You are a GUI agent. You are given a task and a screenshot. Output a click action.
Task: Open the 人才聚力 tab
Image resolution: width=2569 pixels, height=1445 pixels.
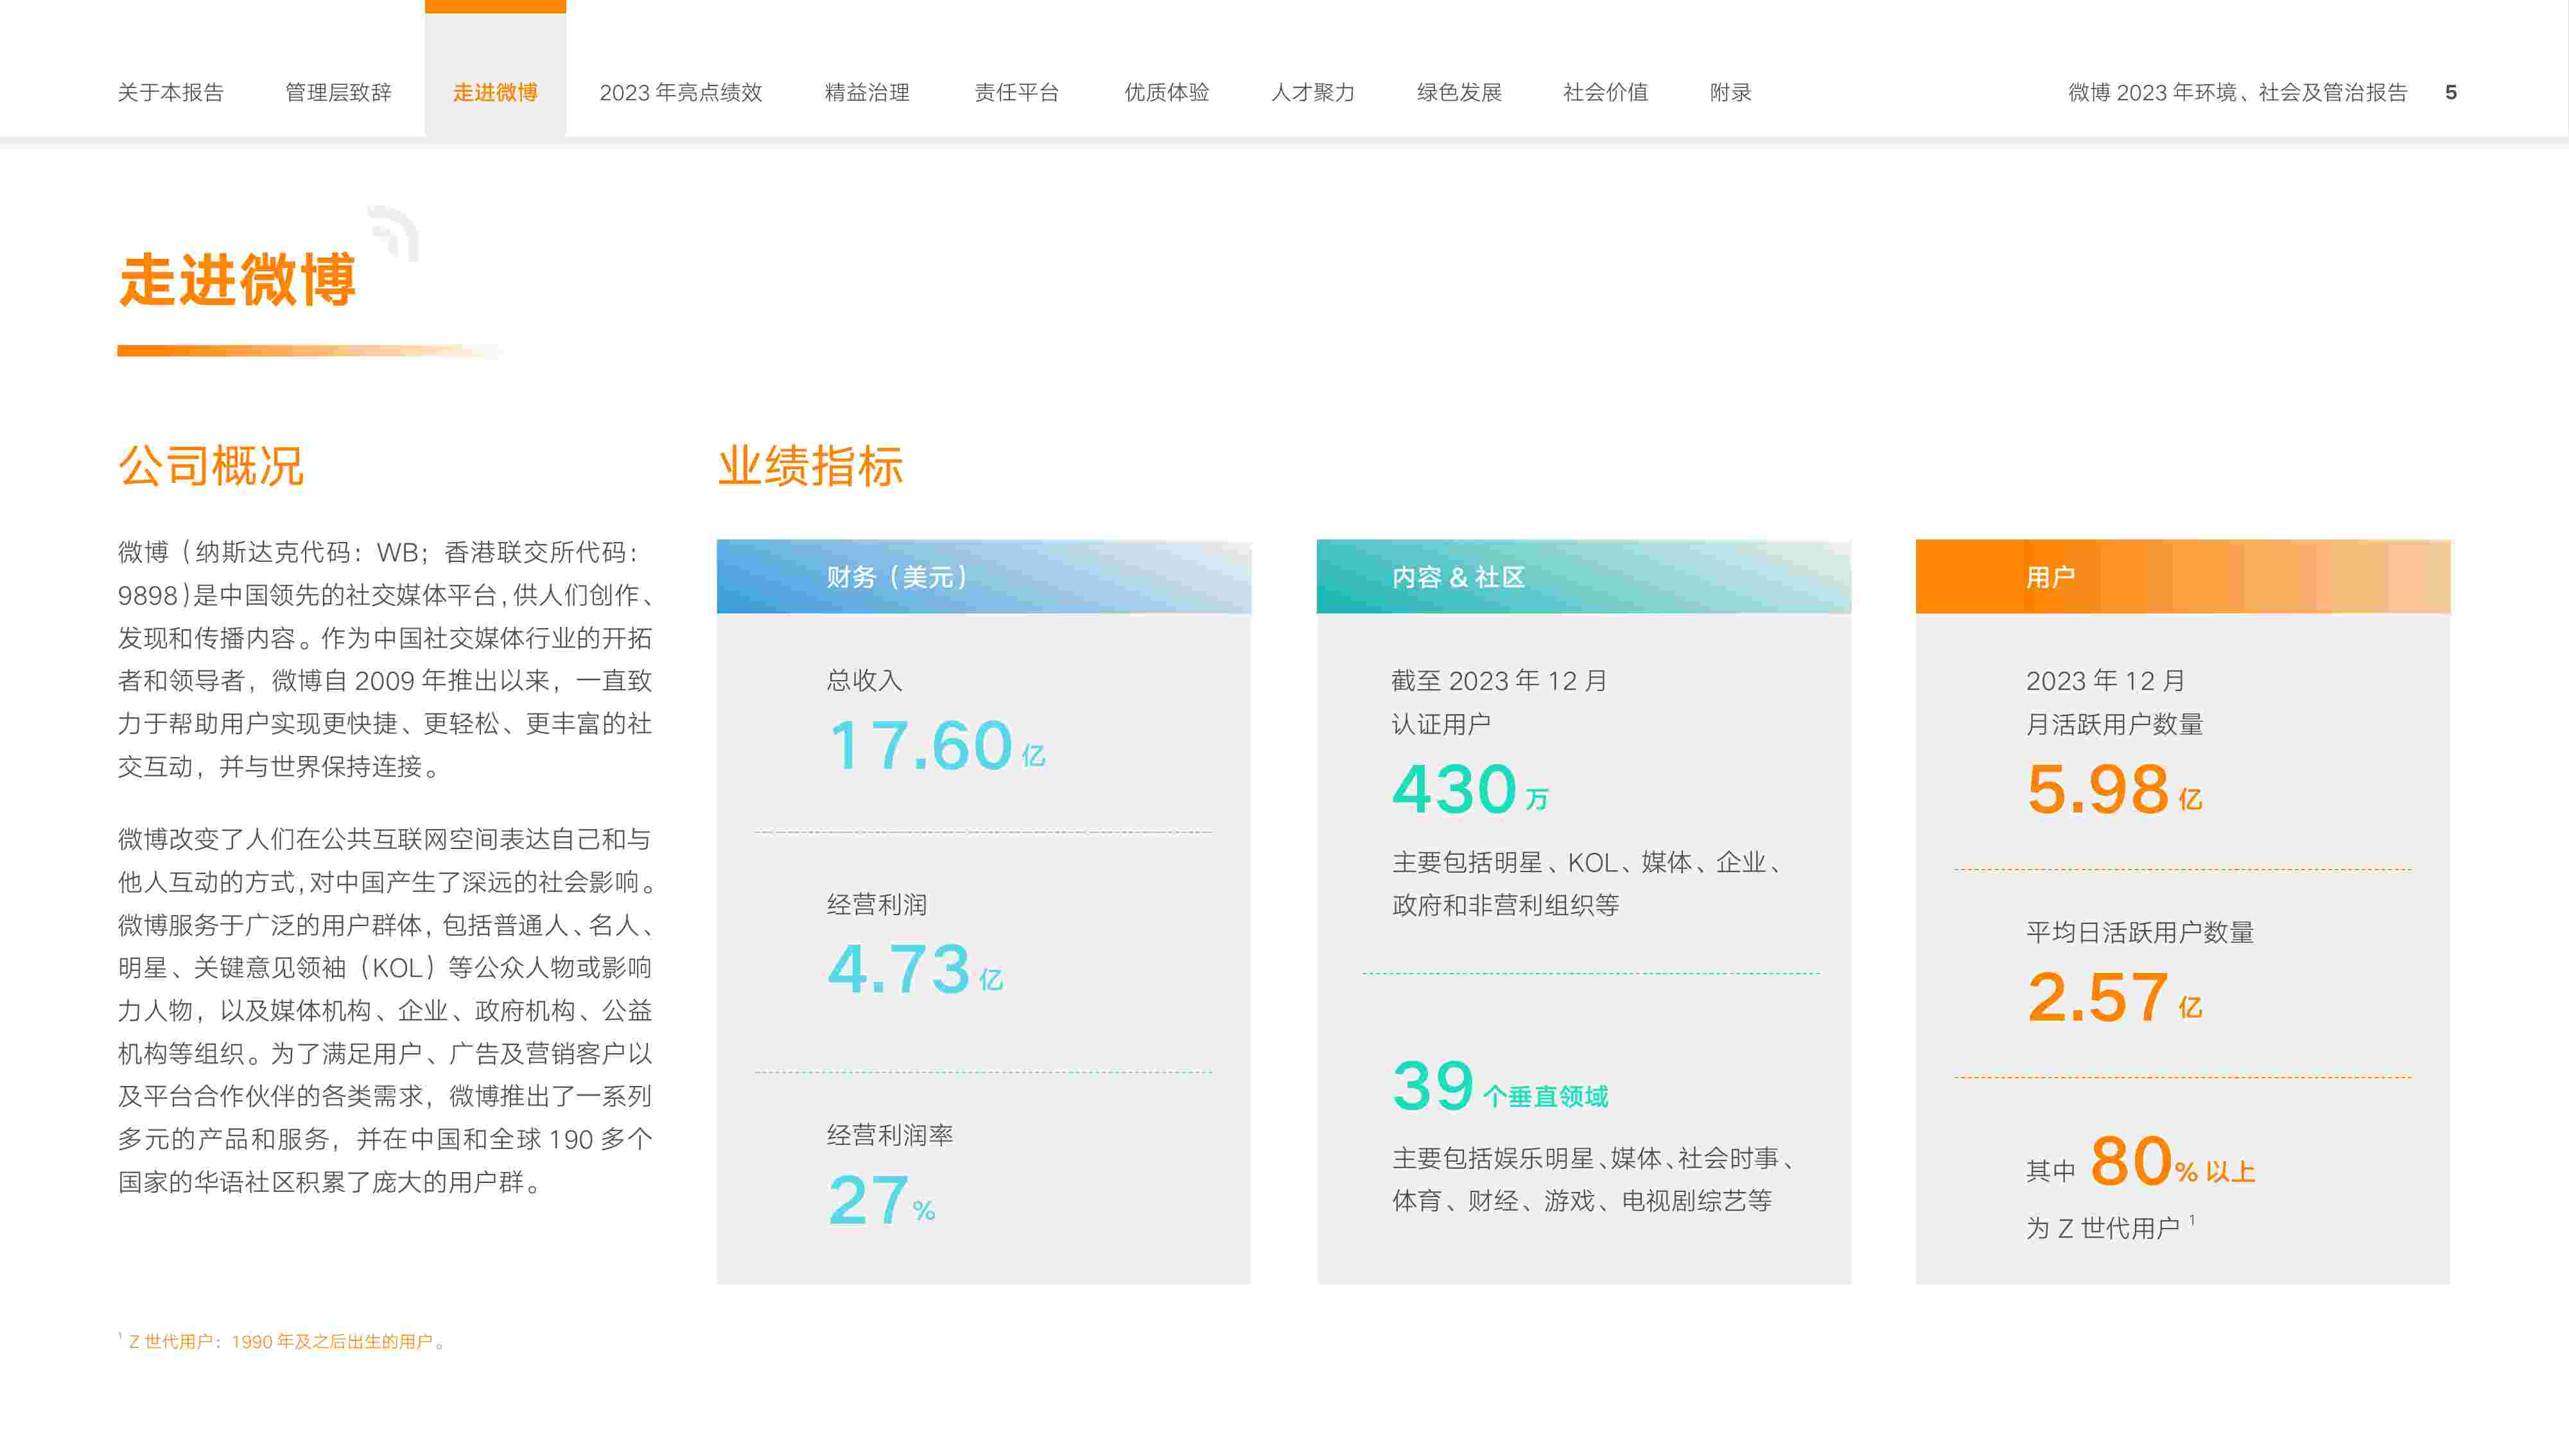coord(1312,92)
